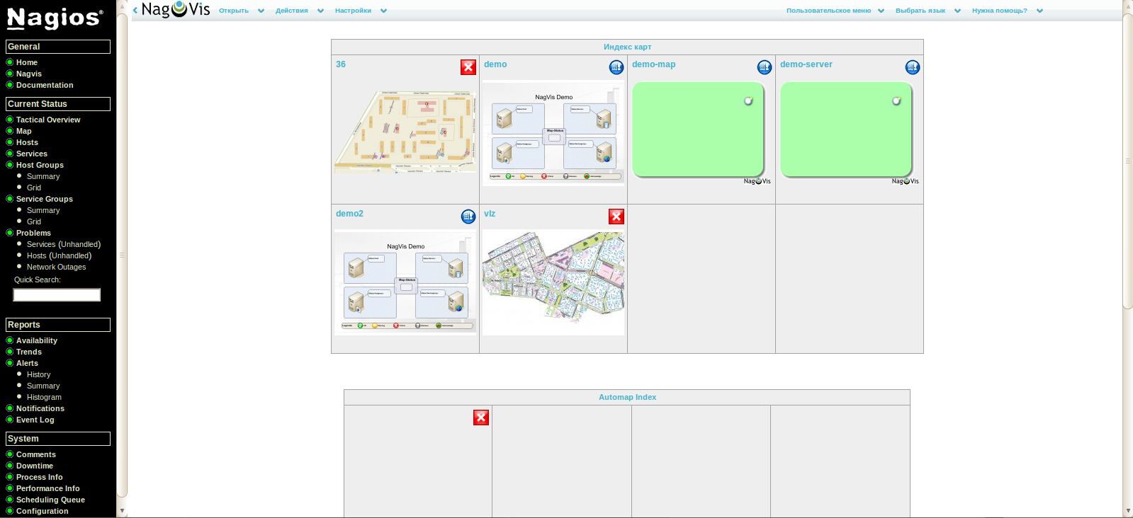View Services under Current Status

pyautogui.click(x=32, y=154)
